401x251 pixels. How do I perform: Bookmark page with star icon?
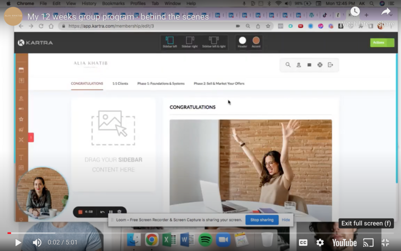coord(268,26)
